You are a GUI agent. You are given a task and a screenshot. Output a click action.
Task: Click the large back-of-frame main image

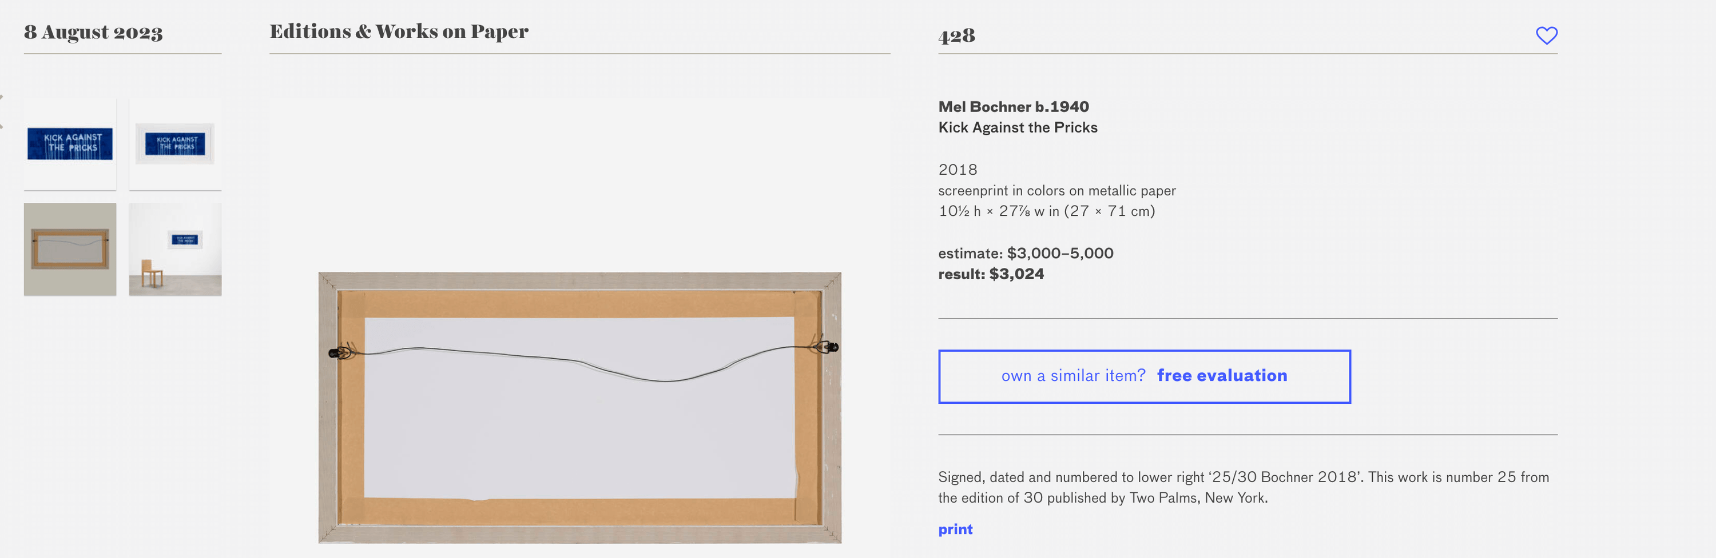click(579, 407)
